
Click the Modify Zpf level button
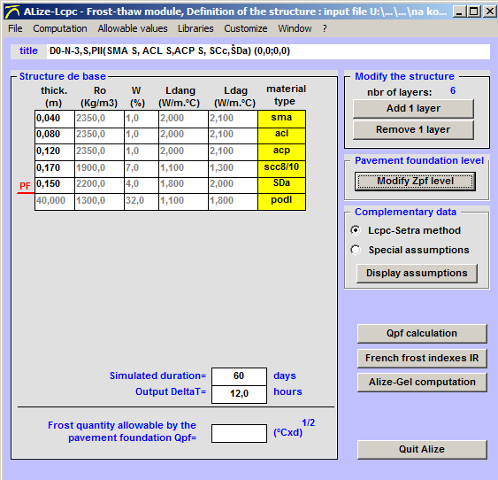pos(415,182)
